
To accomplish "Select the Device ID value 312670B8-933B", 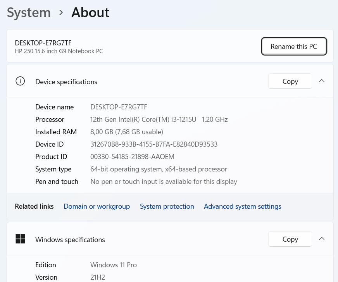I will (x=154, y=144).
